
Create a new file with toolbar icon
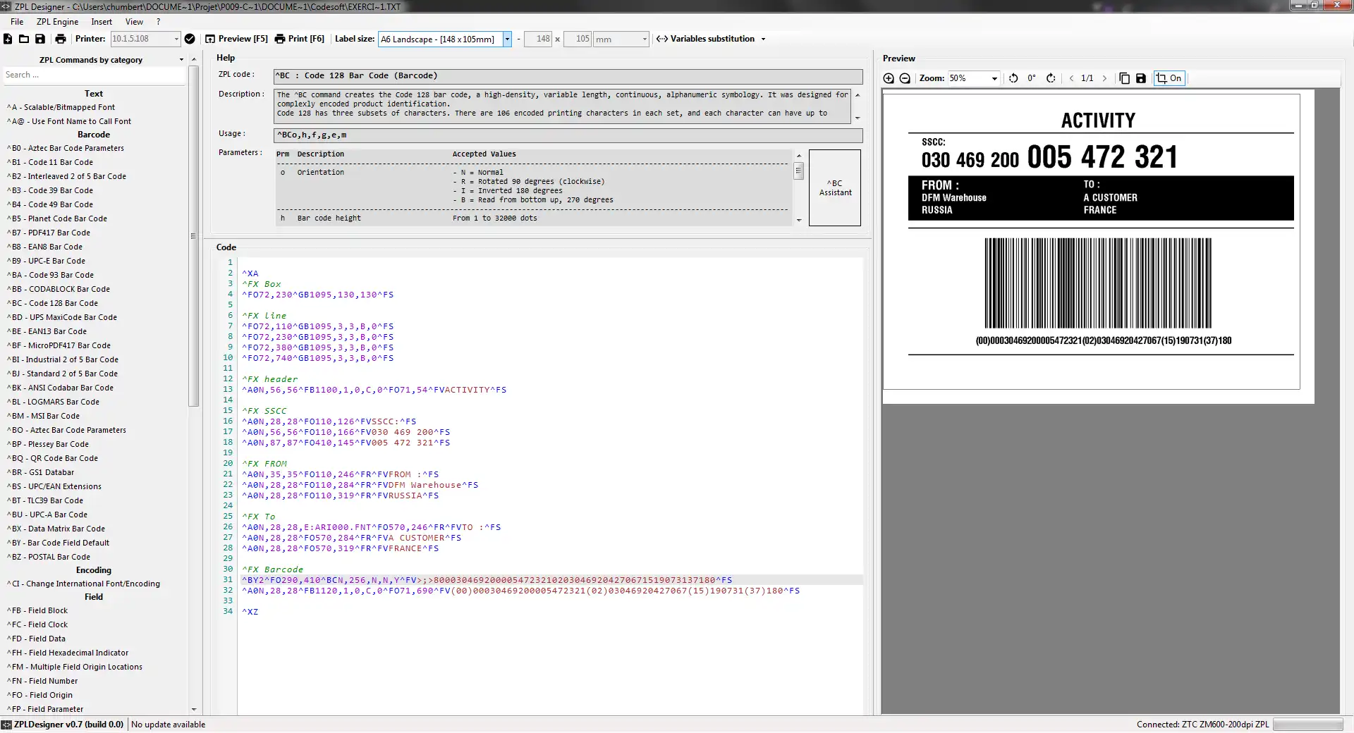click(8, 39)
